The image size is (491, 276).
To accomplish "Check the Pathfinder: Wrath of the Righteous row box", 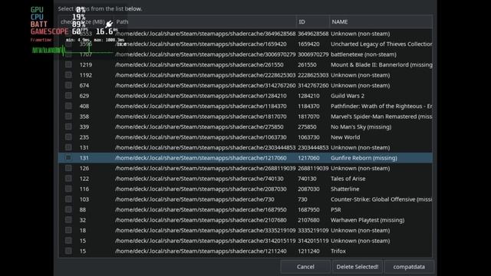I will click(68, 106).
